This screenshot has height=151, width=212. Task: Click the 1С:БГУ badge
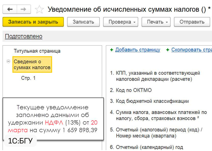(20, 141)
